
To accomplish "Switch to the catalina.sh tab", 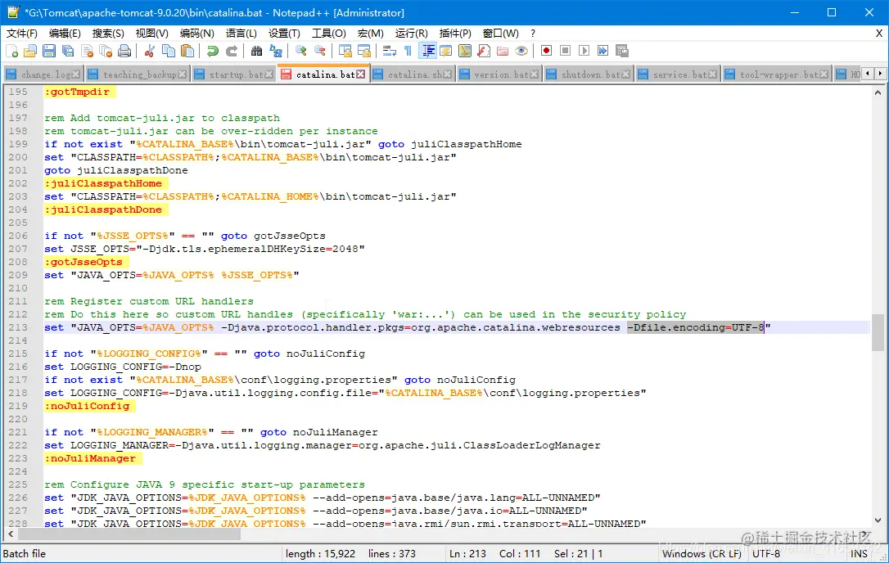I will point(413,74).
